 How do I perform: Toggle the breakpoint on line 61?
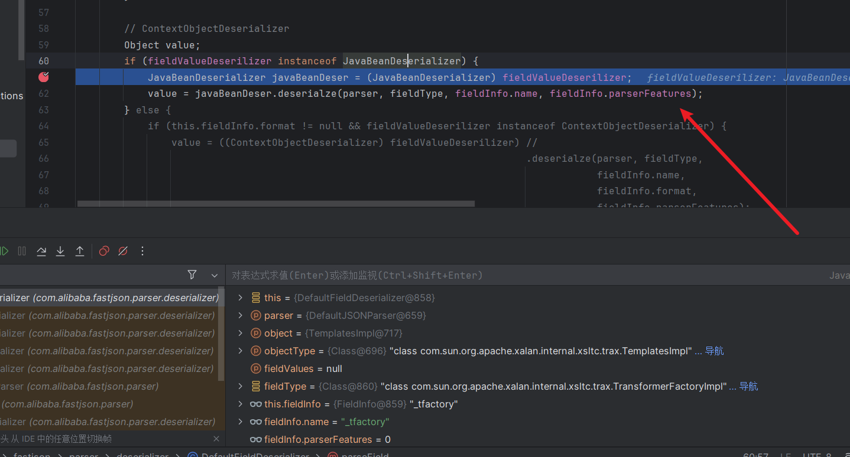point(44,77)
